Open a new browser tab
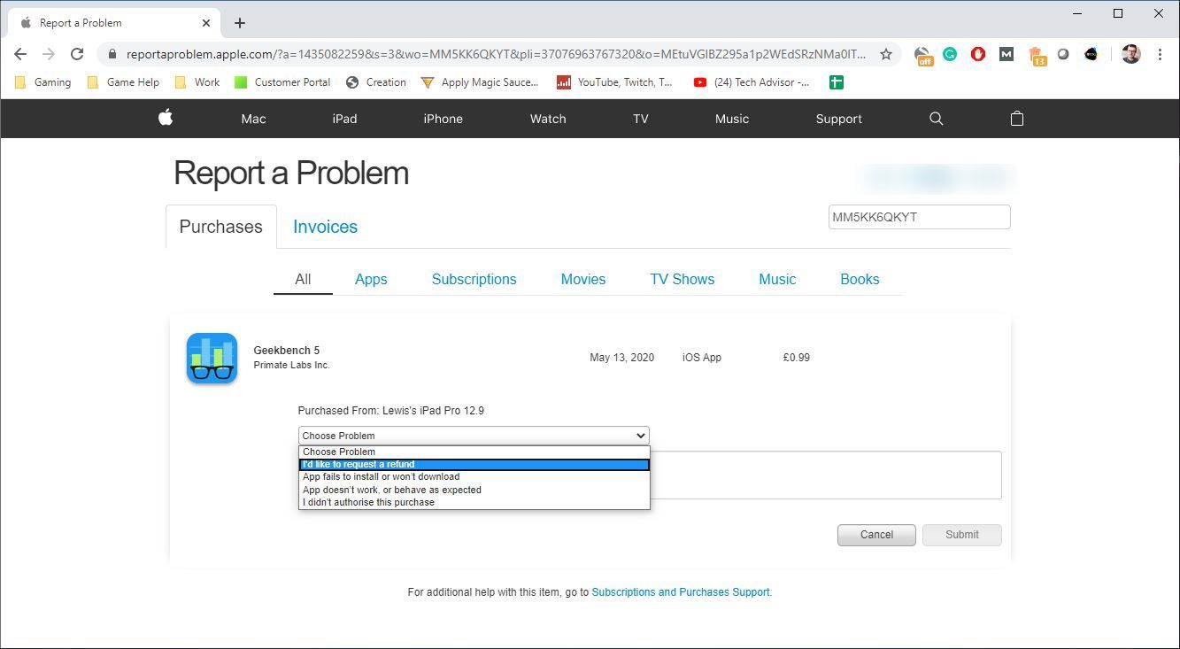The height and width of the screenshot is (649, 1180). [240, 23]
